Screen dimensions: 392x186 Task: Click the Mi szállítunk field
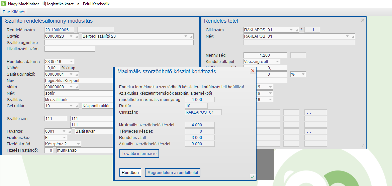(x=79, y=99)
